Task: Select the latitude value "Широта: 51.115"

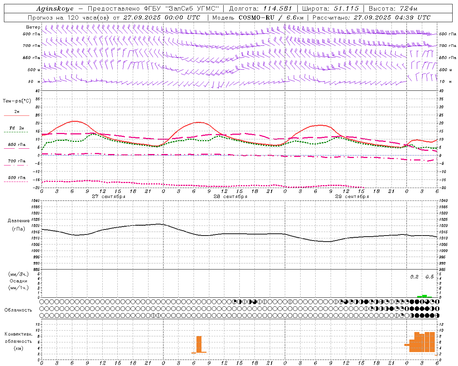Action: click(330, 9)
